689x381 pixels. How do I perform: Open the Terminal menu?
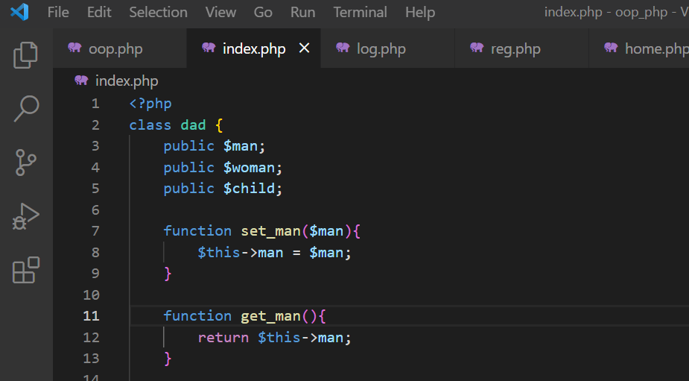click(360, 13)
